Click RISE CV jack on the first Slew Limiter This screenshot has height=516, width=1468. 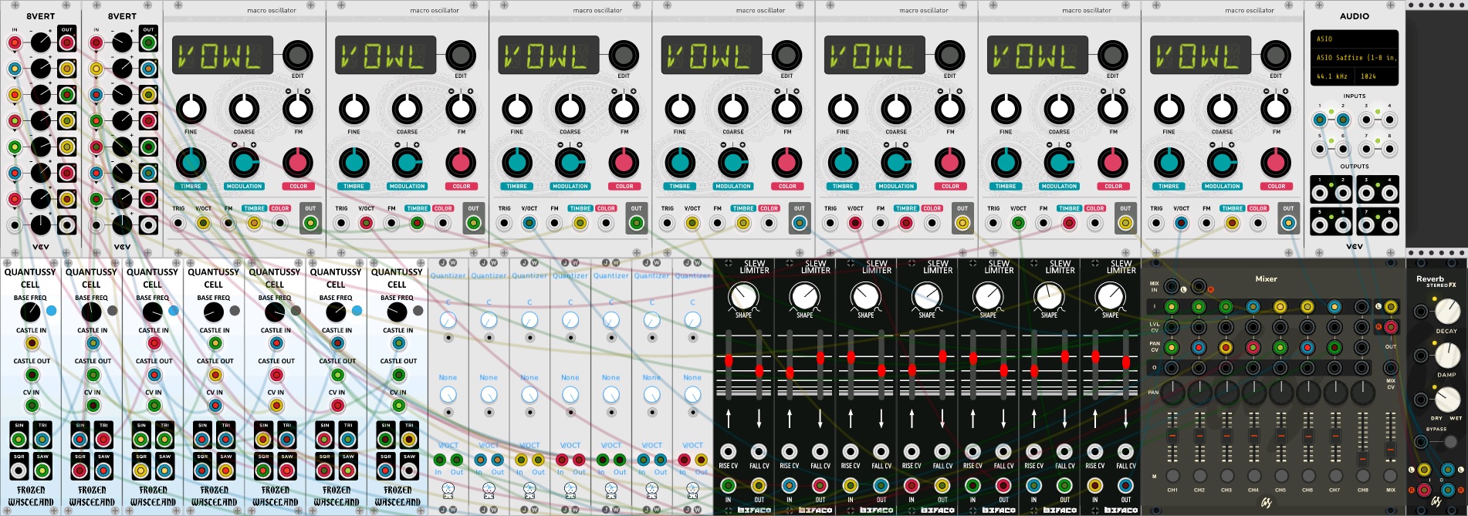coord(728,452)
